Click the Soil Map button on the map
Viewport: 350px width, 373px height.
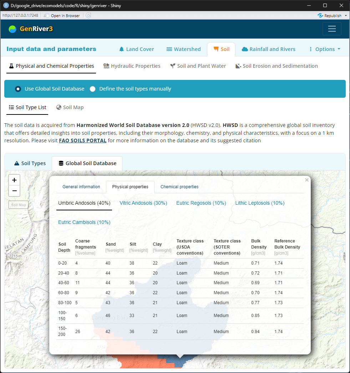(x=19, y=205)
